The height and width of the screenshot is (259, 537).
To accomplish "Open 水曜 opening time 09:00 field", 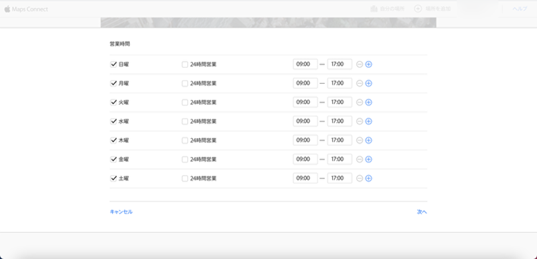I will 305,121.
